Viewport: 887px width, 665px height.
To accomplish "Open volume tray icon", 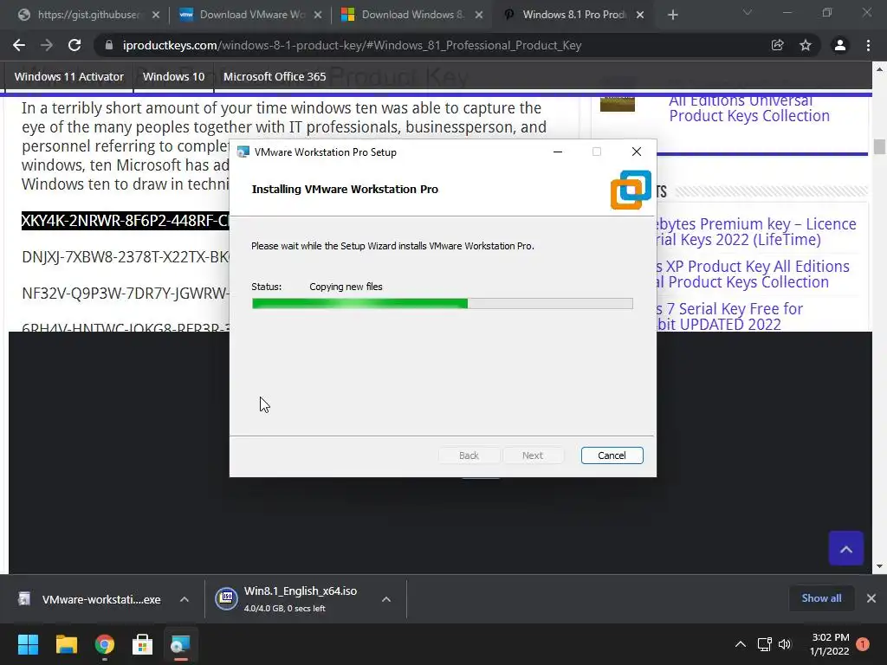I will tap(785, 644).
